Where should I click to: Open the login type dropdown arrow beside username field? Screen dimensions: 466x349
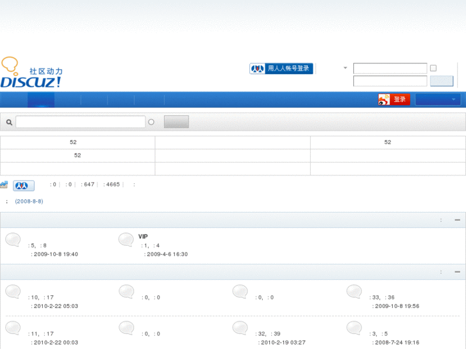(345, 68)
